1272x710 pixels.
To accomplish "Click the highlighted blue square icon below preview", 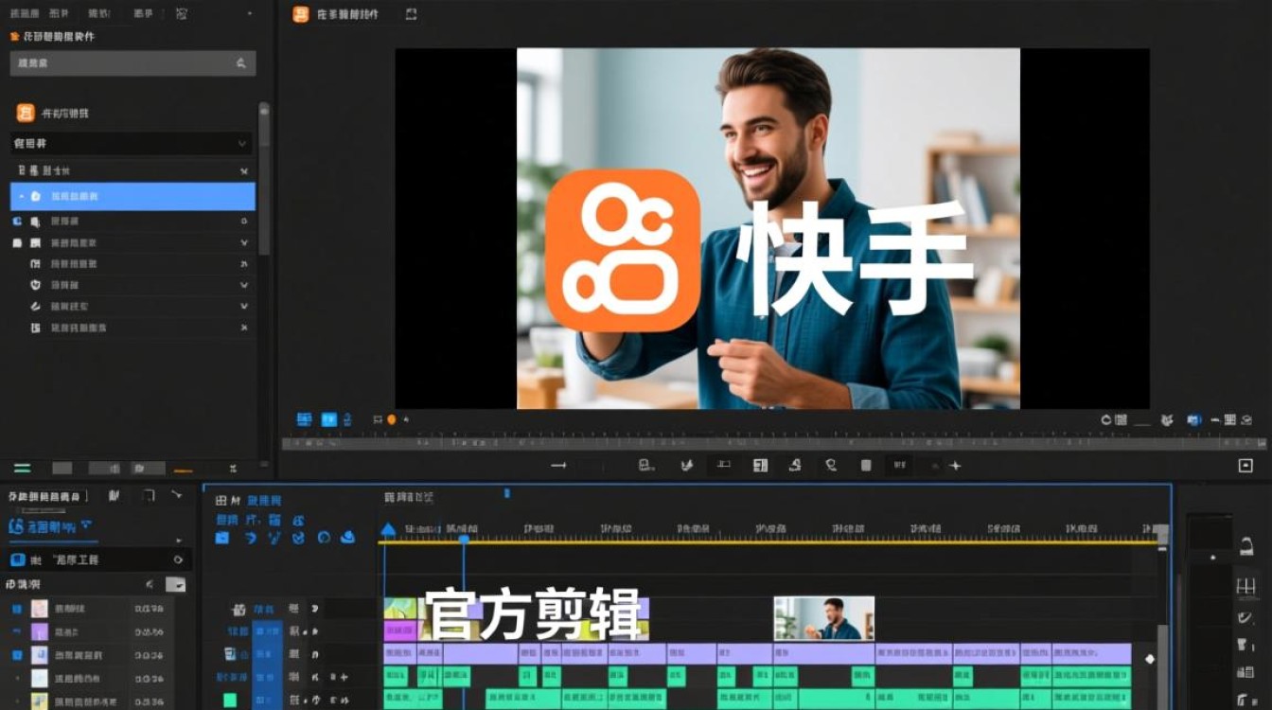I will [x=328, y=418].
